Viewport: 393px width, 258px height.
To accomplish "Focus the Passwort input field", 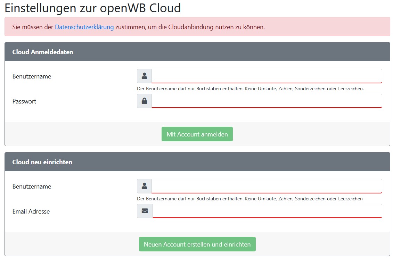I will click(267, 101).
